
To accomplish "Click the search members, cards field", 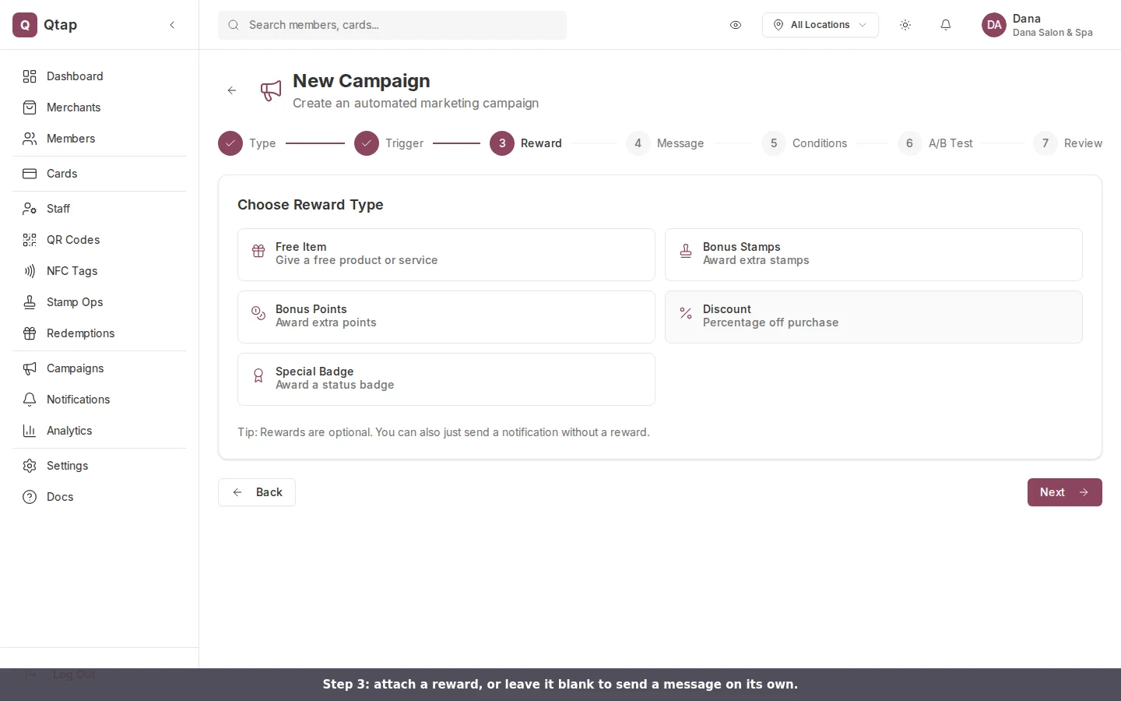I will pyautogui.click(x=392, y=25).
